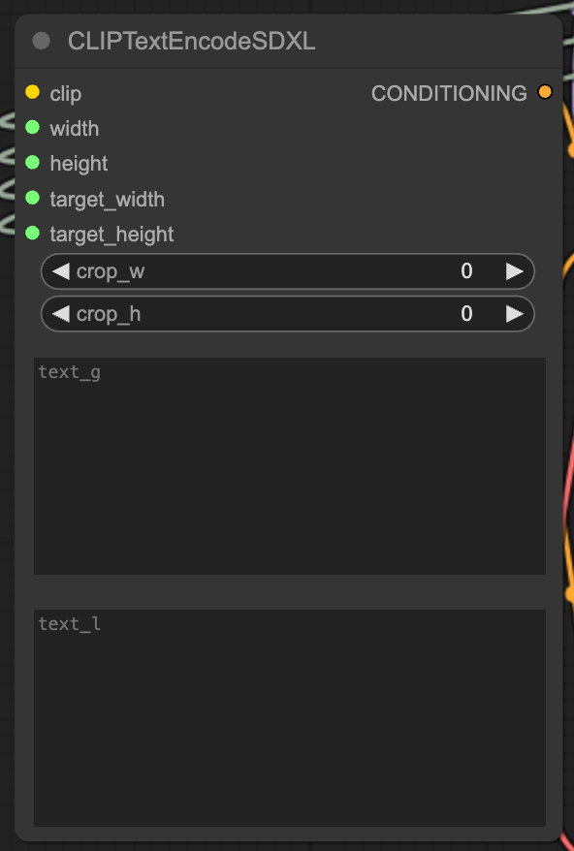Click inside the text_l prompt box
Screen dimensions: 574x851
[288, 717]
